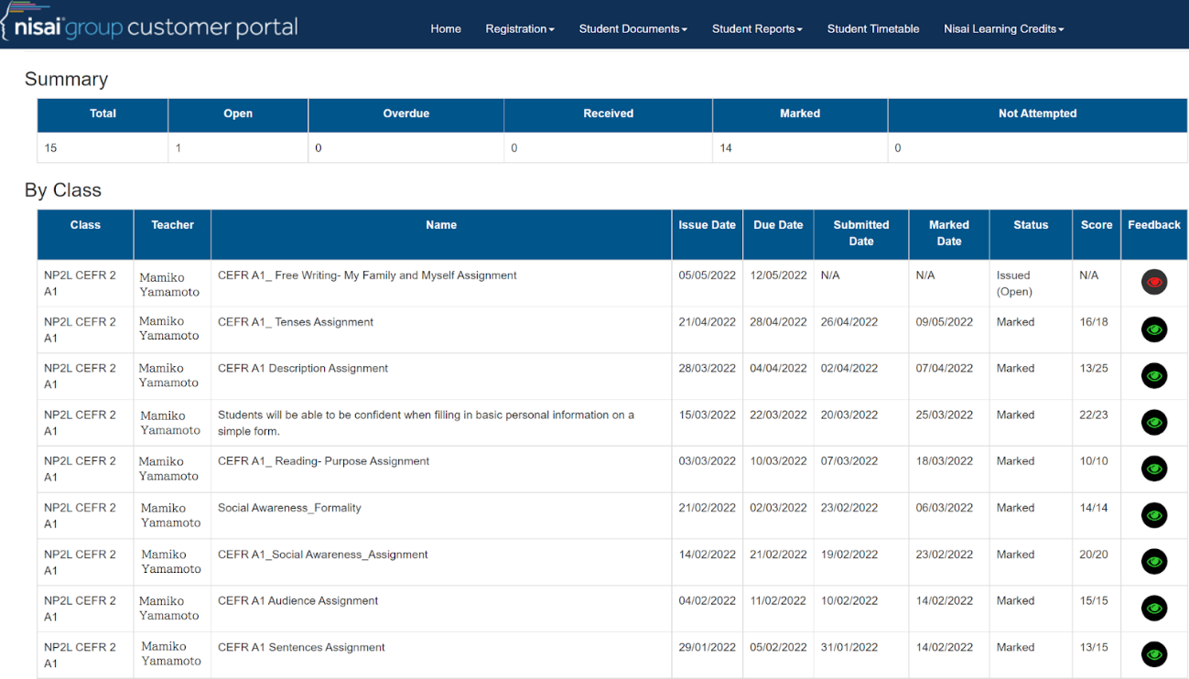Click score '10/10' for Reading Purpose

[x=1094, y=461]
